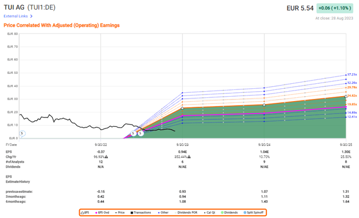Image resolution: width=359 pixels, height=218 pixels.
Task: Click the EPS estimate 1.04E
Action: [x=264, y=152]
